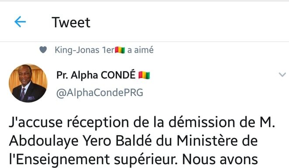Click the surname Baldé in the tweet
289x168 pixels.
[x=134, y=141]
